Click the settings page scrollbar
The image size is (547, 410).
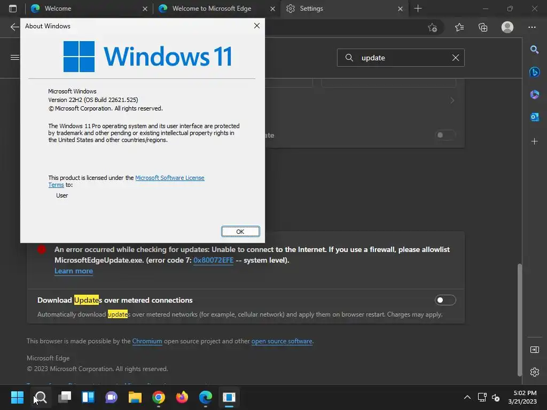519,319
